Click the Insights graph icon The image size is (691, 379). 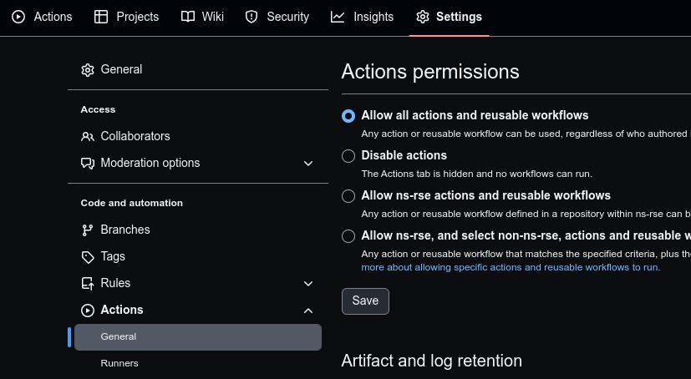[338, 17]
